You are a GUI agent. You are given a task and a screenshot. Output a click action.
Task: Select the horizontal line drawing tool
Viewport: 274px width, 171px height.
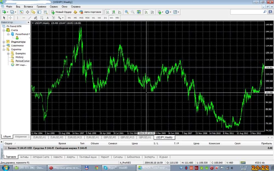(24, 18)
